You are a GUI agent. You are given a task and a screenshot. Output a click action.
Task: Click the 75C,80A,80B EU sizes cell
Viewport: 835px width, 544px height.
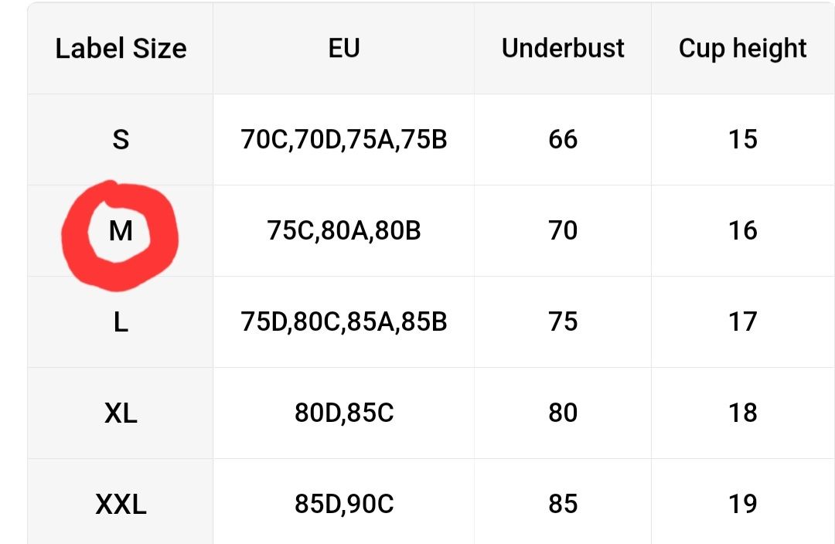[x=344, y=231]
